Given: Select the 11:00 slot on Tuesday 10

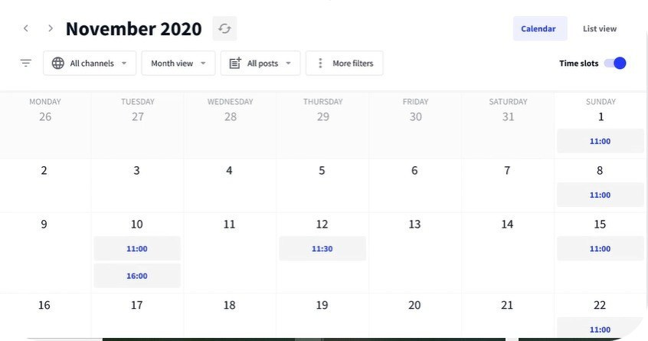Looking at the screenshot, I should tap(137, 248).
